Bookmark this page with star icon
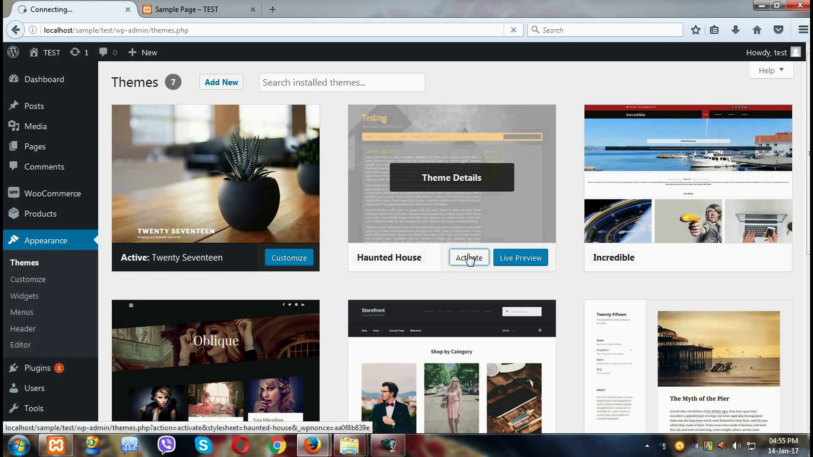 tap(695, 30)
